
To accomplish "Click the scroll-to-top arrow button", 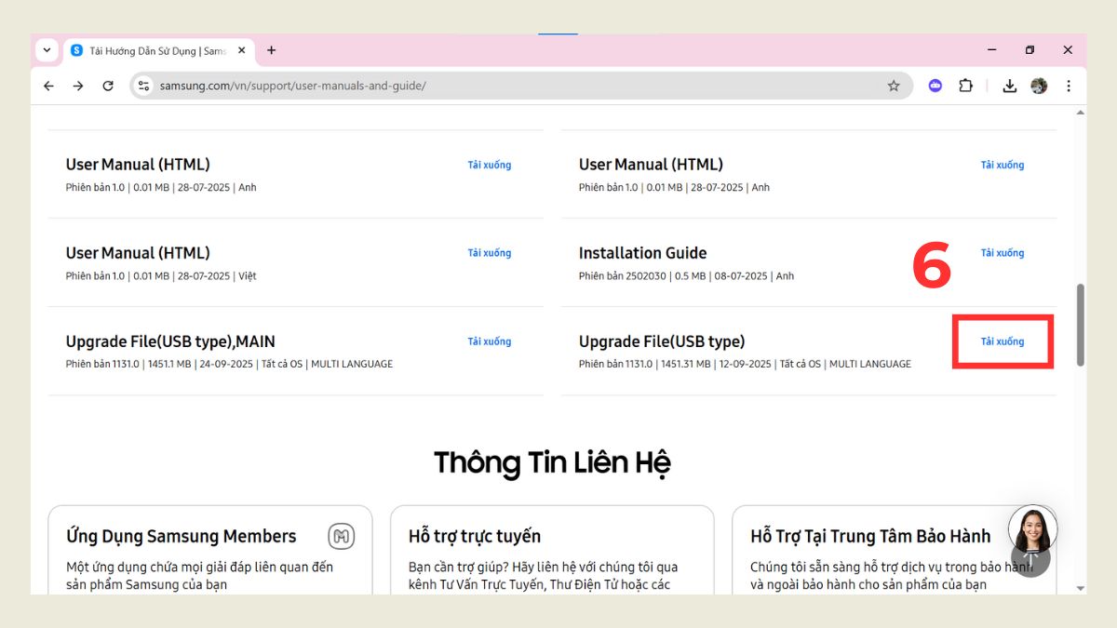I will pos(1031,560).
